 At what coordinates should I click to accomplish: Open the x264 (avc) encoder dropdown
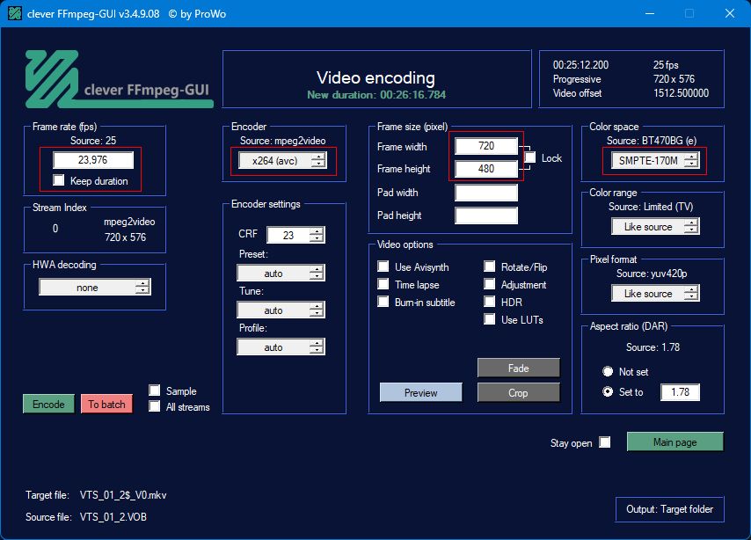click(282, 161)
